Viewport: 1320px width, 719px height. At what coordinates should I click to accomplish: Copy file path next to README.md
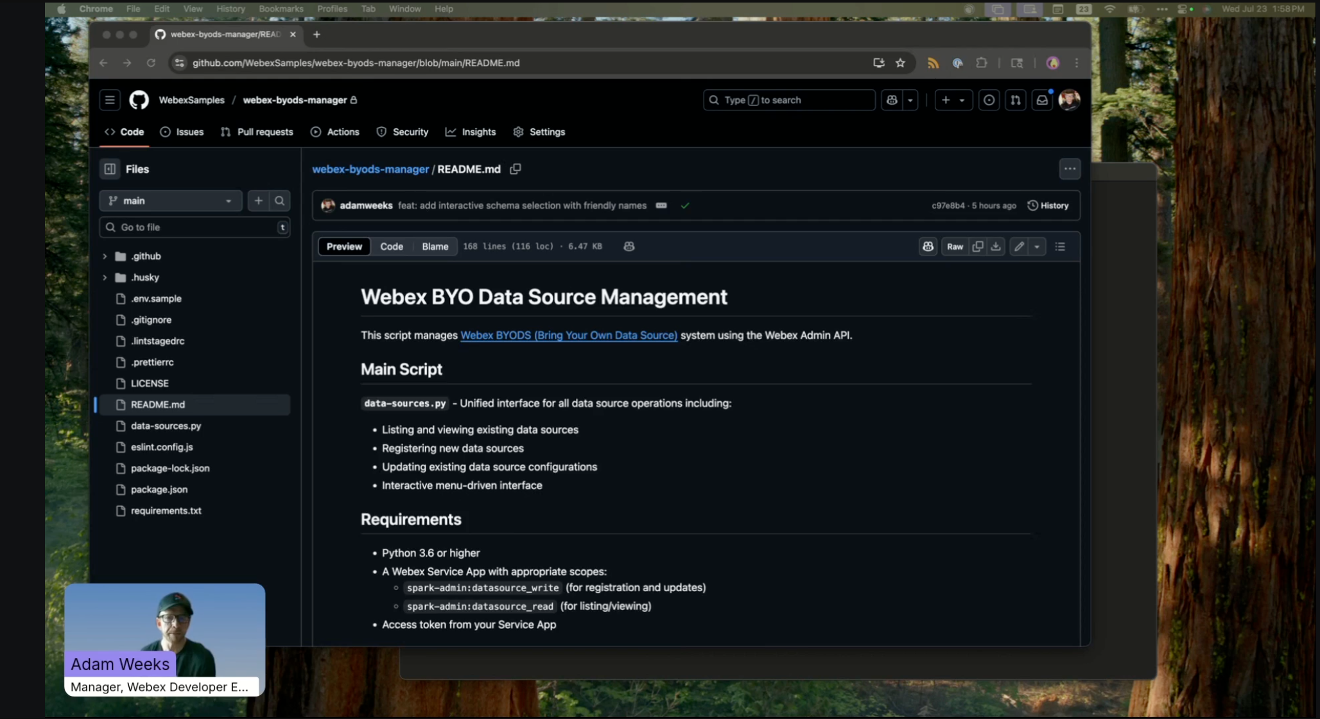pos(515,169)
